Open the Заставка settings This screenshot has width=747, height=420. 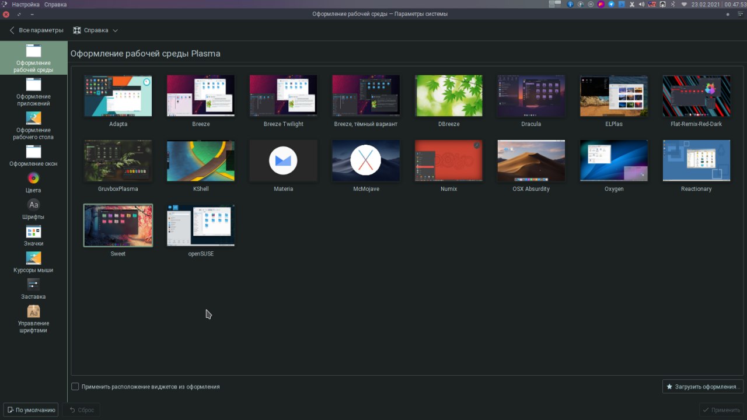(x=33, y=289)
